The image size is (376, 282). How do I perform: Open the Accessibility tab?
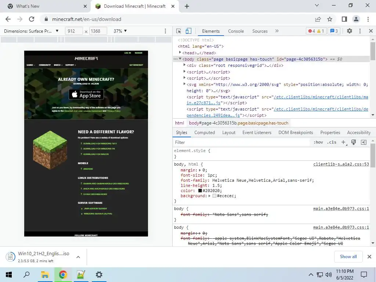pos(359,132)
